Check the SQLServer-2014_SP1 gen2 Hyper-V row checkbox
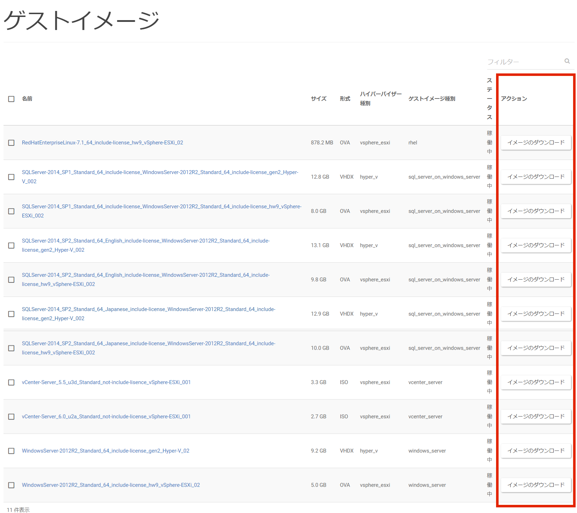 (x=11, y=177)
